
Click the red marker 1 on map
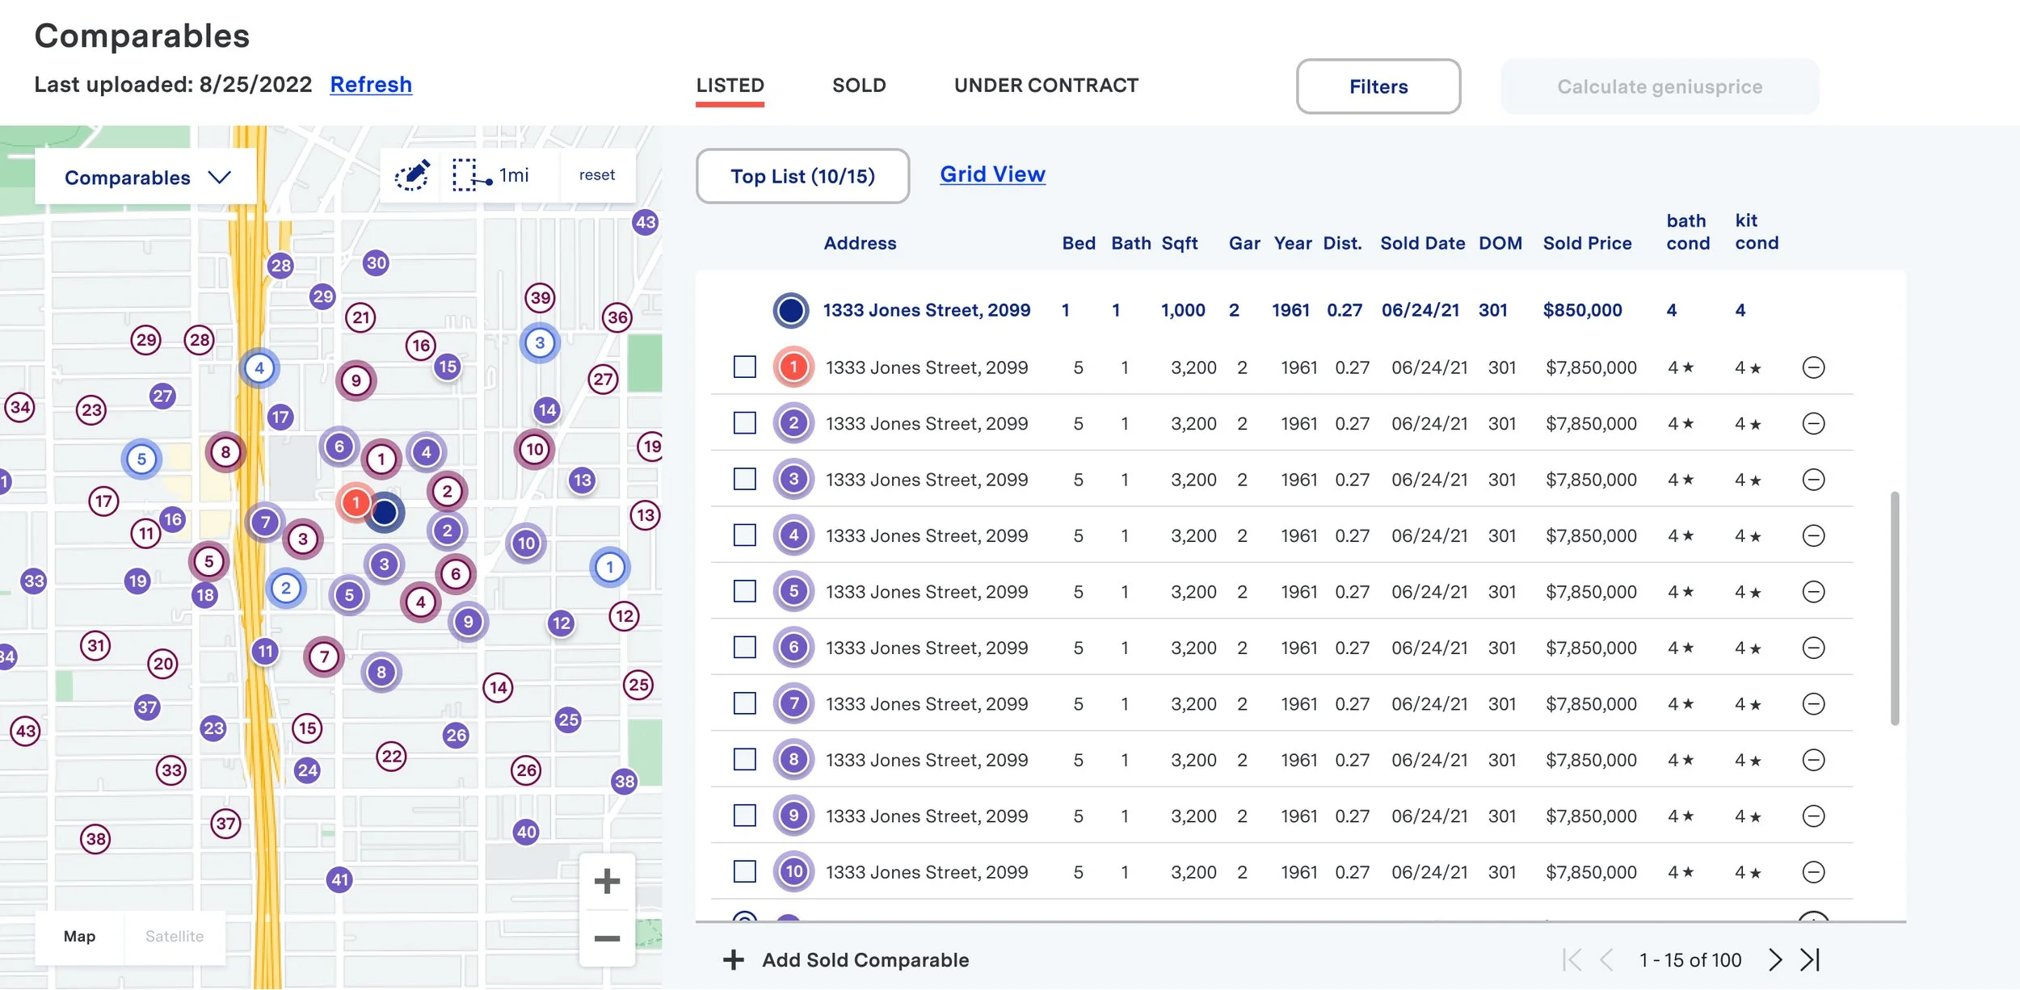click(x=355, y=502)
